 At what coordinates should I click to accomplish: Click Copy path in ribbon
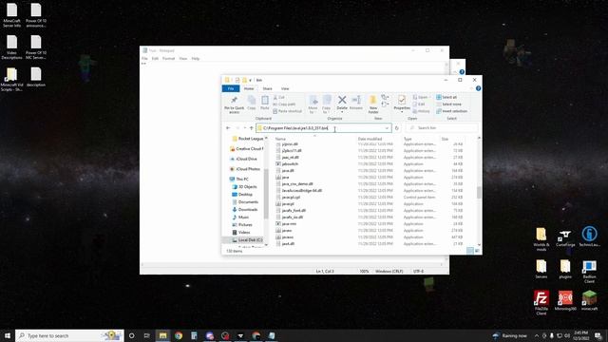284,104
